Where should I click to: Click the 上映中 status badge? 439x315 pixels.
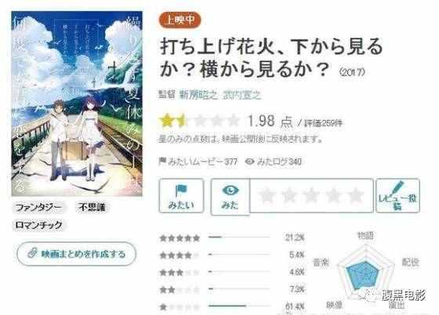(x=180, y=20)
